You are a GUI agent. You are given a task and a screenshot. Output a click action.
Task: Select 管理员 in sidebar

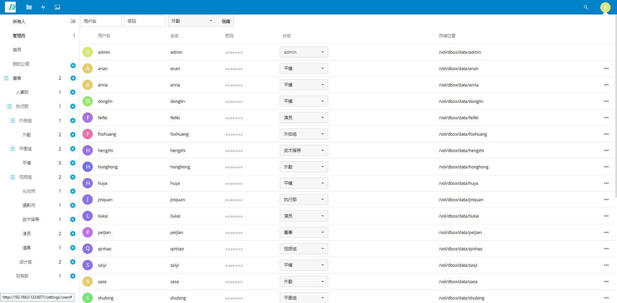coord(19,36)
